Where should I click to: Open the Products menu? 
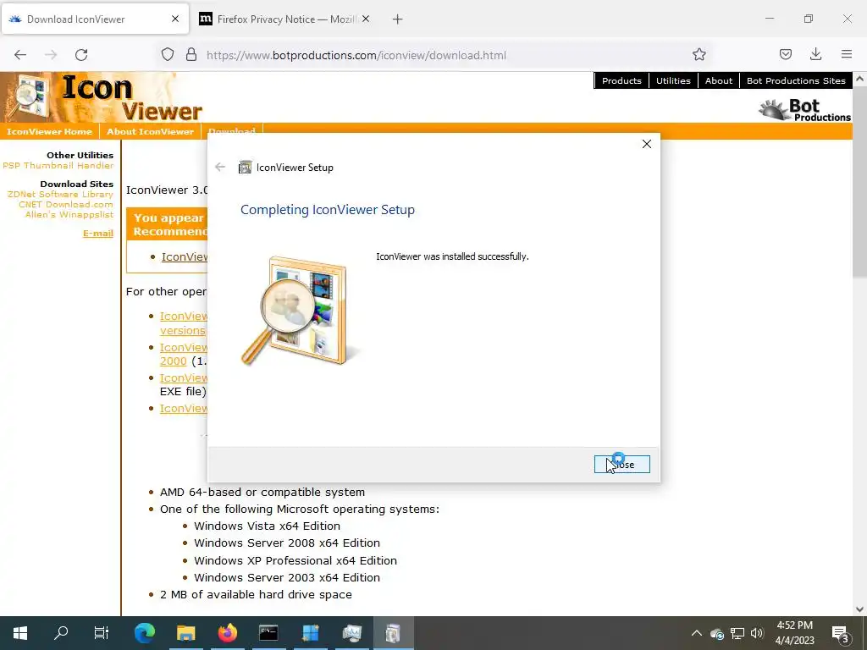tap(621, 80)
